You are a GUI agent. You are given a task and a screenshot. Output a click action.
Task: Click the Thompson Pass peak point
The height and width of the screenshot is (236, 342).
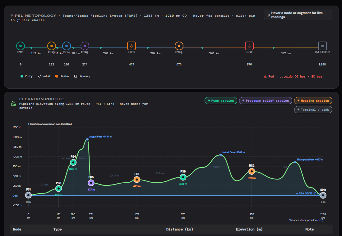tap(295, 162)
